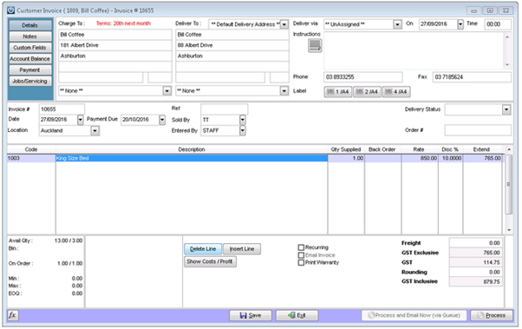Screen dimensions: 522x329
Task: Open the Account Balance tab
Action: coord(30,59)
